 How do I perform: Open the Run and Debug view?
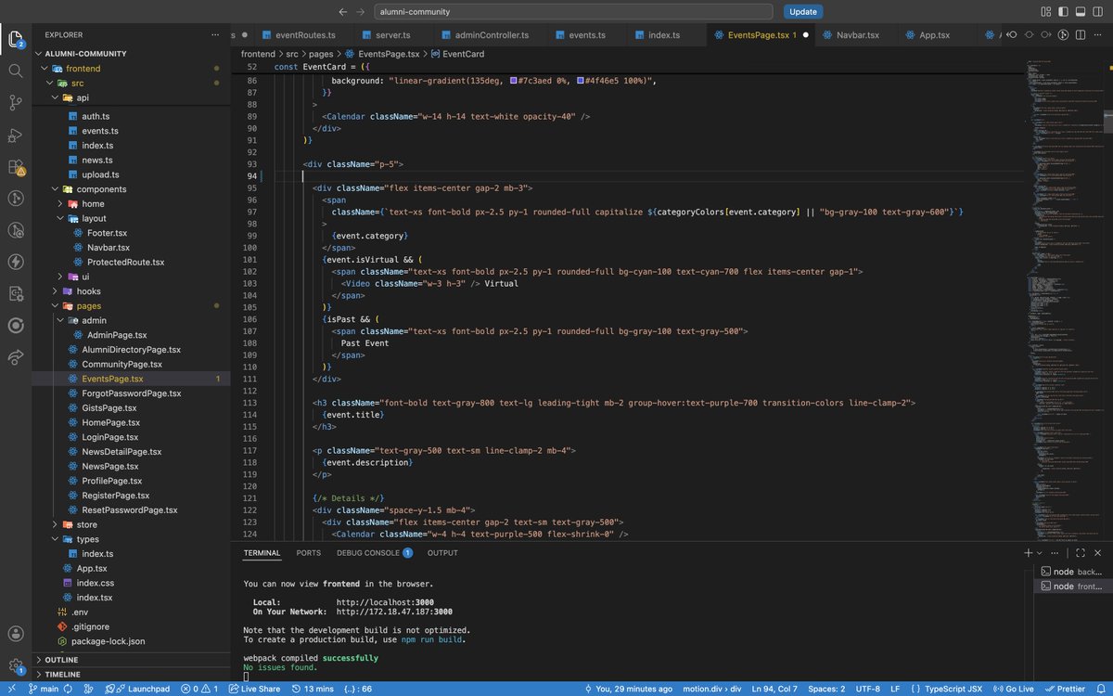pos(16,135)
